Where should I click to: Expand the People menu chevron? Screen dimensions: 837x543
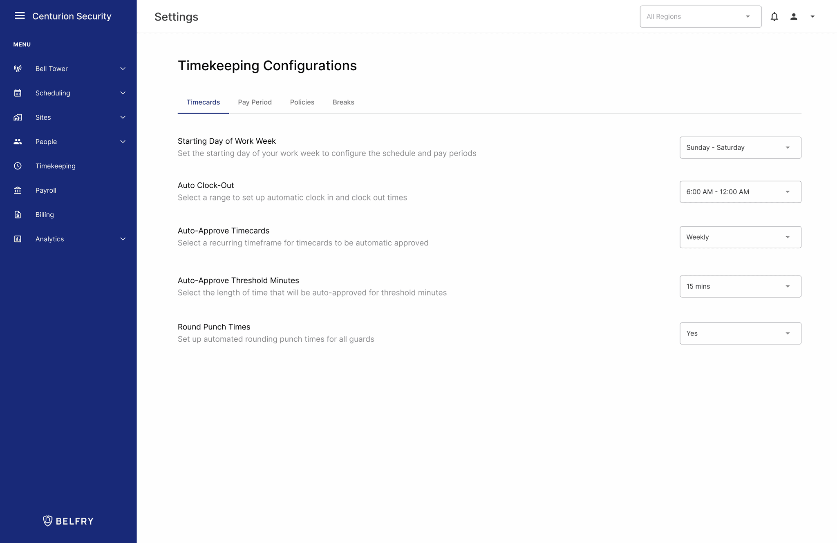click(123, 142)
